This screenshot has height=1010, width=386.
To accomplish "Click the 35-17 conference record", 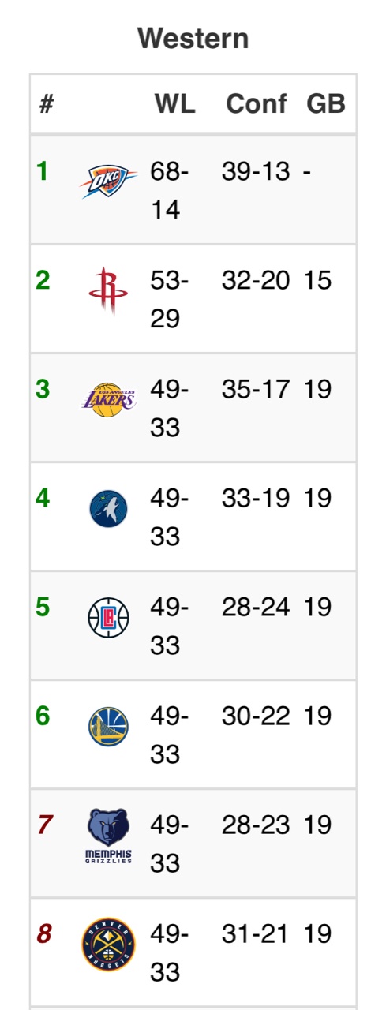I will tap(256, 389).
